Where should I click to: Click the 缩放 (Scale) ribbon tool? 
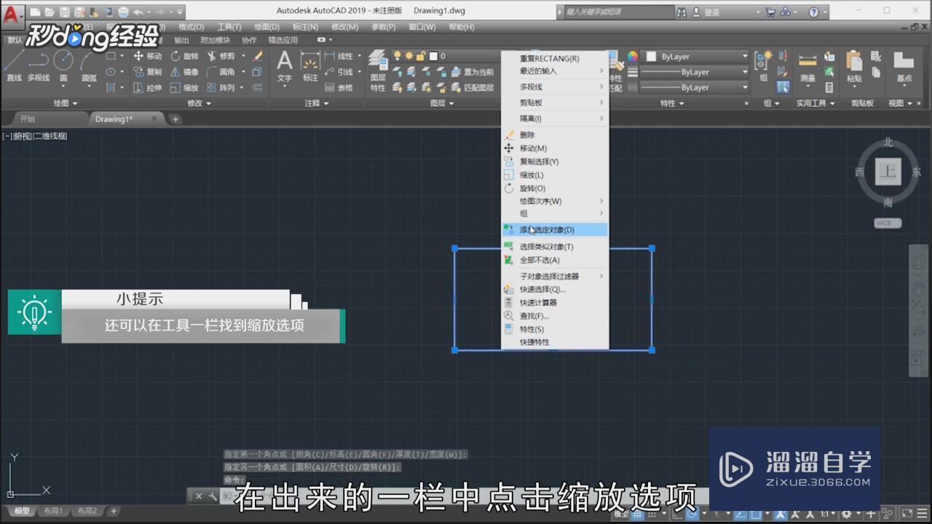coord(183,87)
